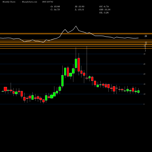Click the "Monthly Charts" title text
Screen dimensions: 152x152
click(x=9, y=2)
